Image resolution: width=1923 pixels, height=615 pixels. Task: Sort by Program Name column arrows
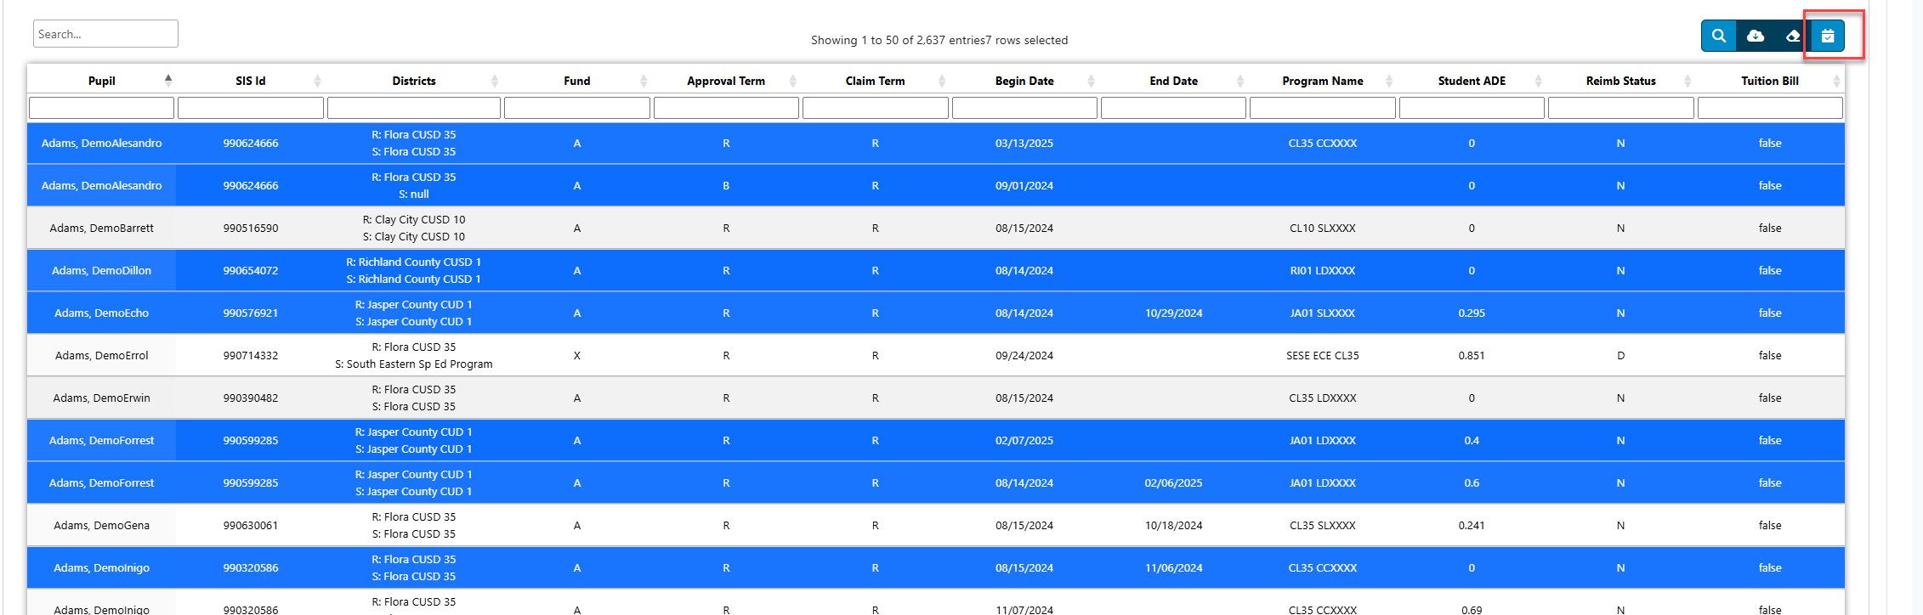click(x=1389, y=81)
